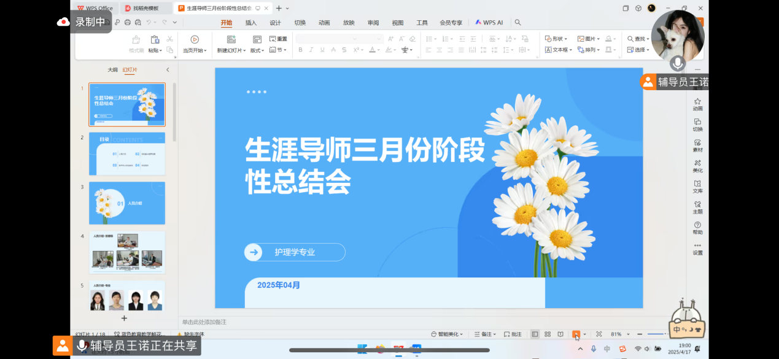Image resolution: width=779 pixels, height=359 pixels.
Task: Start slideshow with the orange play button
Action: [x=576, y=334]
